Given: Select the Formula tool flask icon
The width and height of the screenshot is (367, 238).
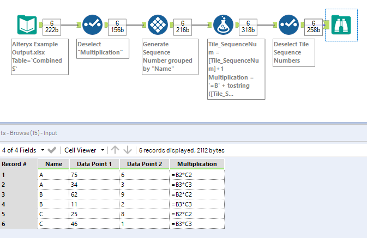Looking at the screenshot, I should coord(223,25).
